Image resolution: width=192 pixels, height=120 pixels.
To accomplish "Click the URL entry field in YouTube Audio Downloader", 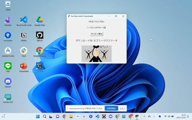I will 96,28.
